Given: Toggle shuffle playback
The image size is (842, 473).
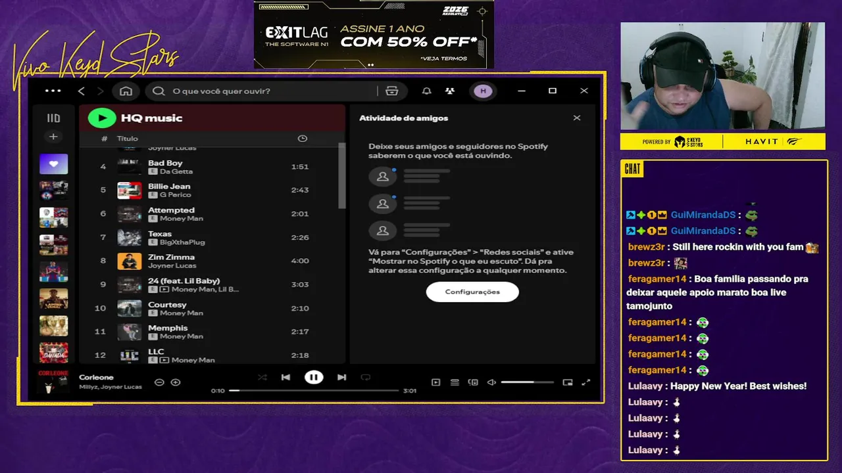Looking at the screenshot, I should [x=262, y=377].
